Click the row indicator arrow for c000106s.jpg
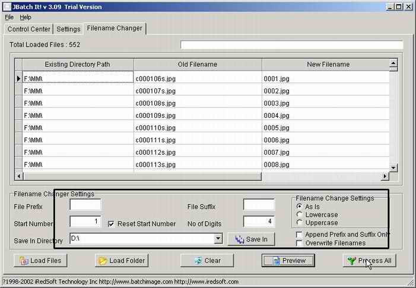Image resolution: width=416 pixels, height=288 pixels. click(x=18, y=78)
